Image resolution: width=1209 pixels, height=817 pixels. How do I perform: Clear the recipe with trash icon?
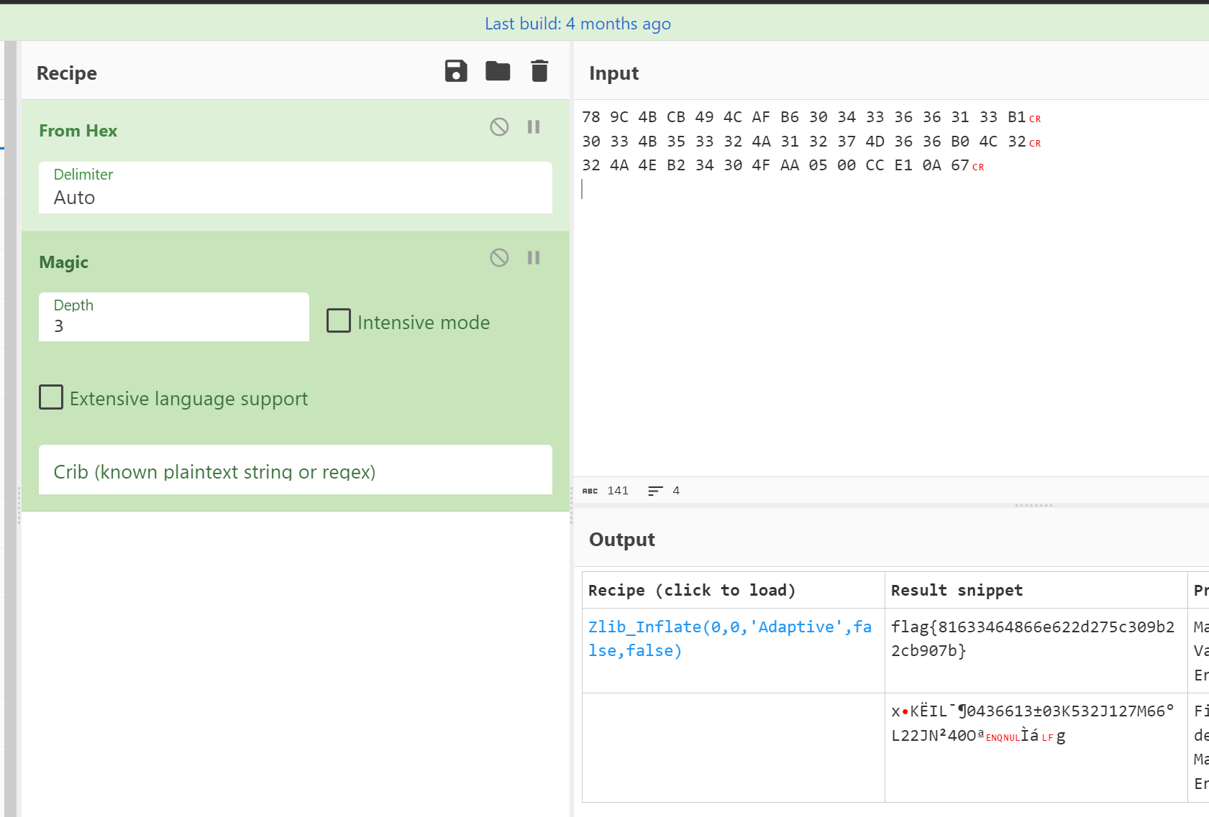coord(539,71)
